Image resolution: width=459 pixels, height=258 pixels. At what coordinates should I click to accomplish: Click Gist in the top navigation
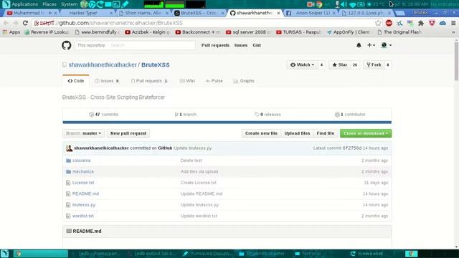(257, 45)
